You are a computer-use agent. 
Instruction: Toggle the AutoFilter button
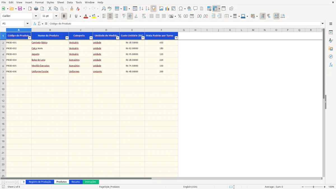(x=154, y=9)
